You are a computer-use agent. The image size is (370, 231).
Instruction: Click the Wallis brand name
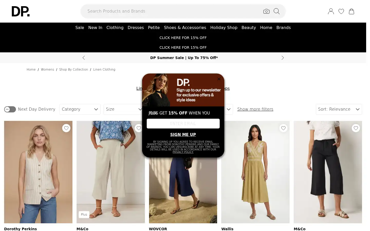[x=227, y=229]
